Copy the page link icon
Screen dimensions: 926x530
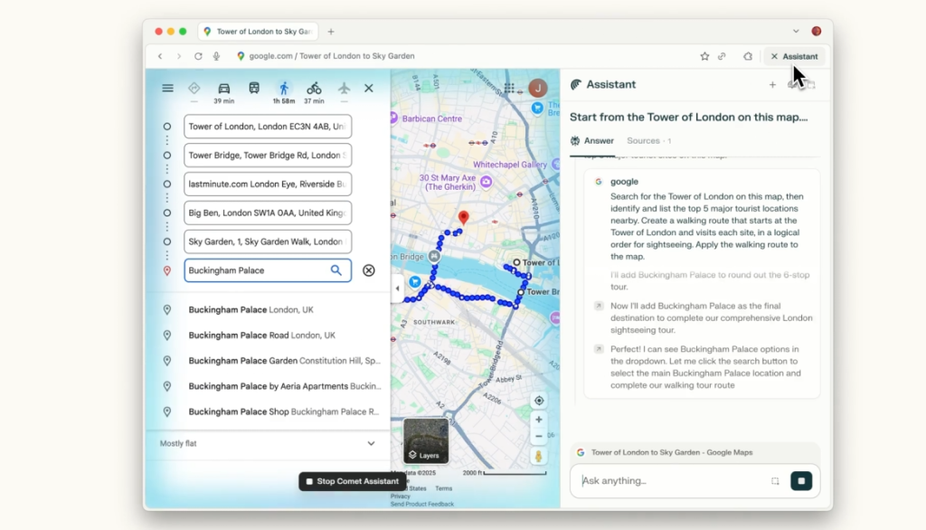(x=722, y=56)
